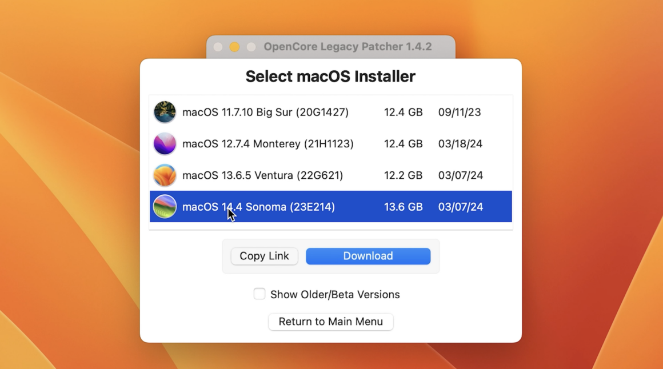Select macOS 12.7.4 Monterey (21H1123)
The width and height of the screenshot is (663, 369).
tap(331, 144)
